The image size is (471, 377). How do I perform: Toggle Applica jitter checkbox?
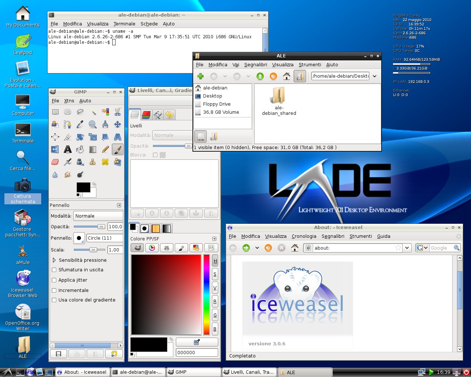pos(54,280)
